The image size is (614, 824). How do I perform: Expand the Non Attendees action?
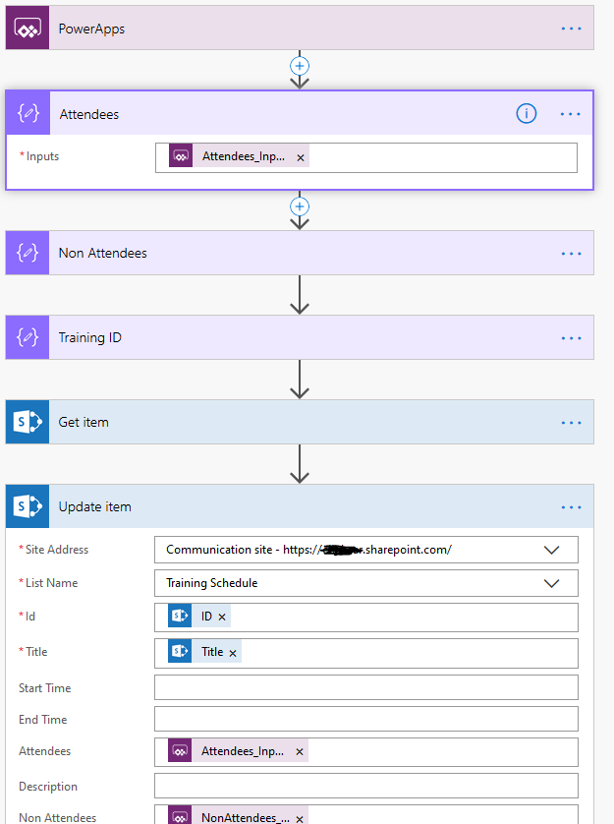click(295, 253)
